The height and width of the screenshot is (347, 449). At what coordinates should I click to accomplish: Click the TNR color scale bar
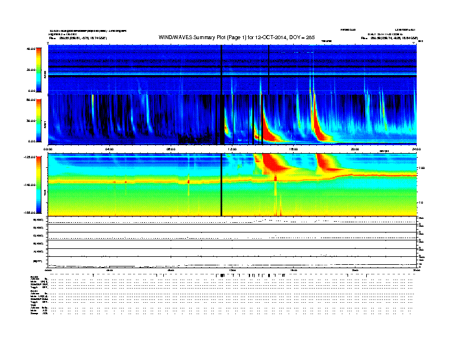point(39,185)
